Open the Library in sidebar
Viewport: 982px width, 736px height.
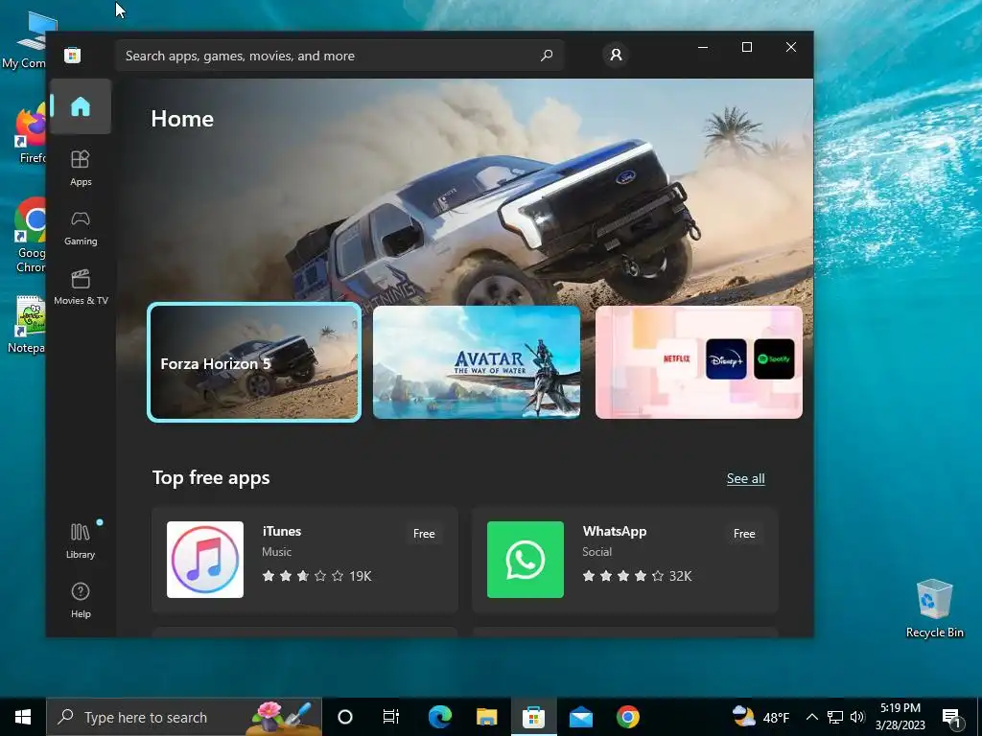click(81, 540)
